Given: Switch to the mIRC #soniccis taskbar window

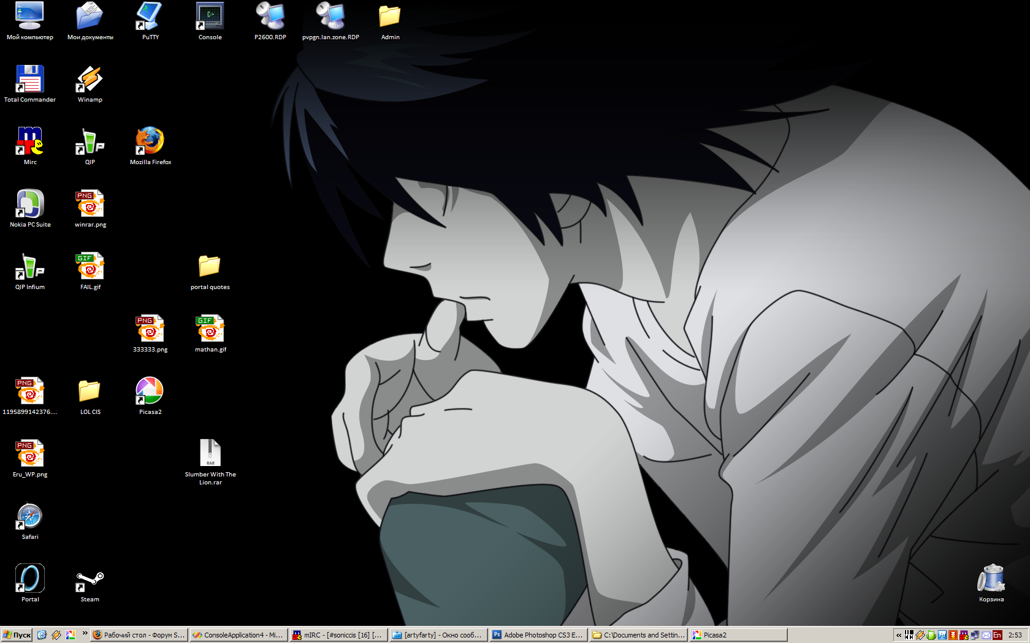Looking at the screenshot, I should (x=338, y=635).
